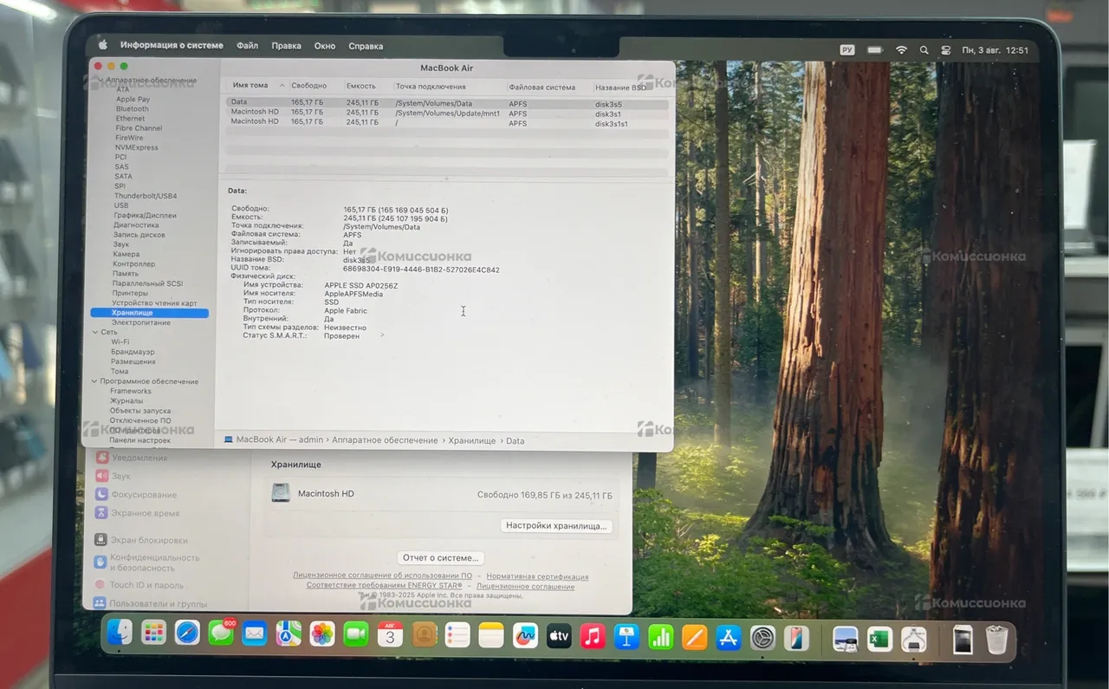
Task: Launch Photos from the Dock
Action: [x=322, y=635]
